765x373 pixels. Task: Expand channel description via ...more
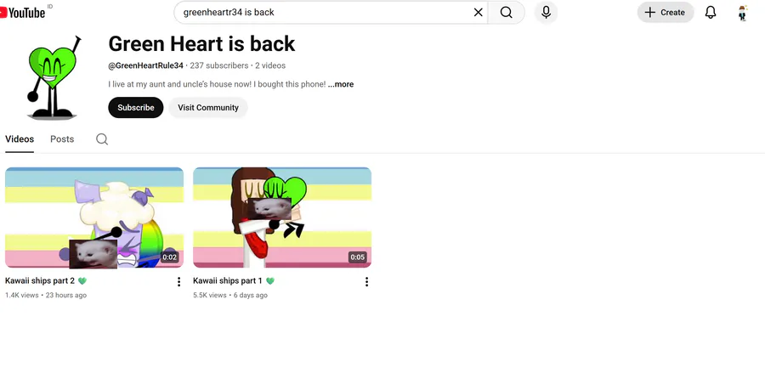(x=341, y=84)
